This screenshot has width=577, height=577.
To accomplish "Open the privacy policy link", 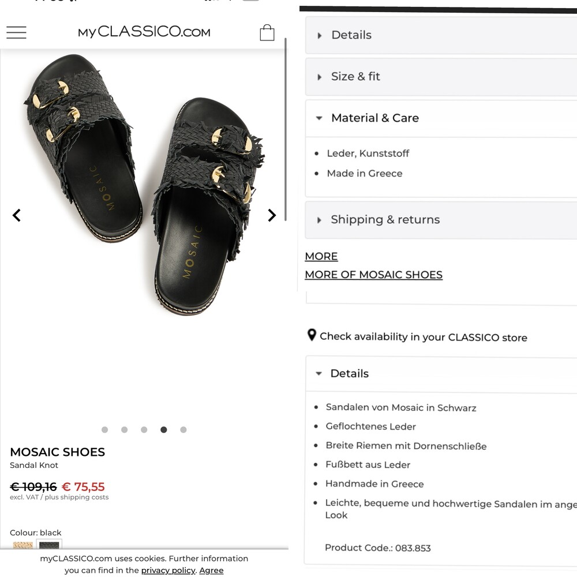I will (168, 570).
